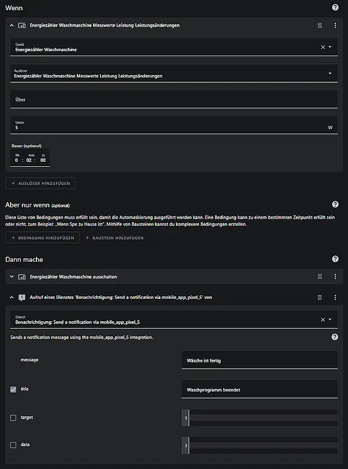Click into the target code editor

[x=260, y=418]
